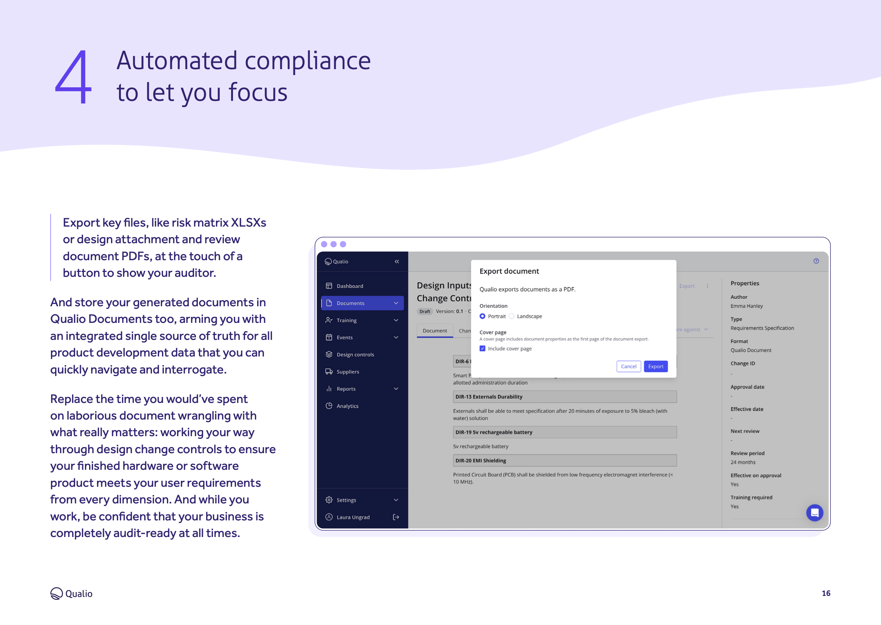Image resolution: width=881 pixels, height=625 pixels.
Task: Select the Events calendar icon
Action: [329, 337]
